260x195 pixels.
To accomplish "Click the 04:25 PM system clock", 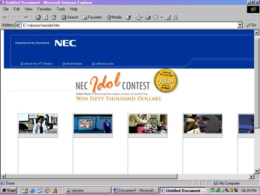I will coord(249,191).
